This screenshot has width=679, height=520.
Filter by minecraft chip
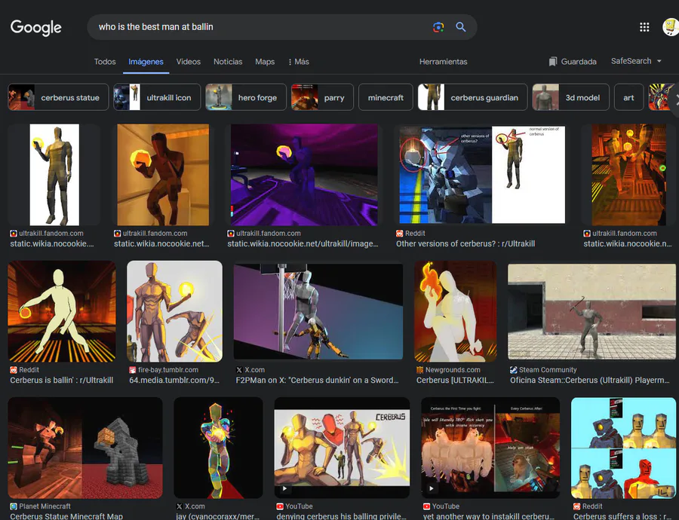(386, 97)
